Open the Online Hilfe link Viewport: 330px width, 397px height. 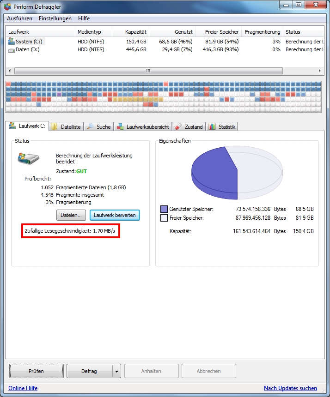[23, 388]
